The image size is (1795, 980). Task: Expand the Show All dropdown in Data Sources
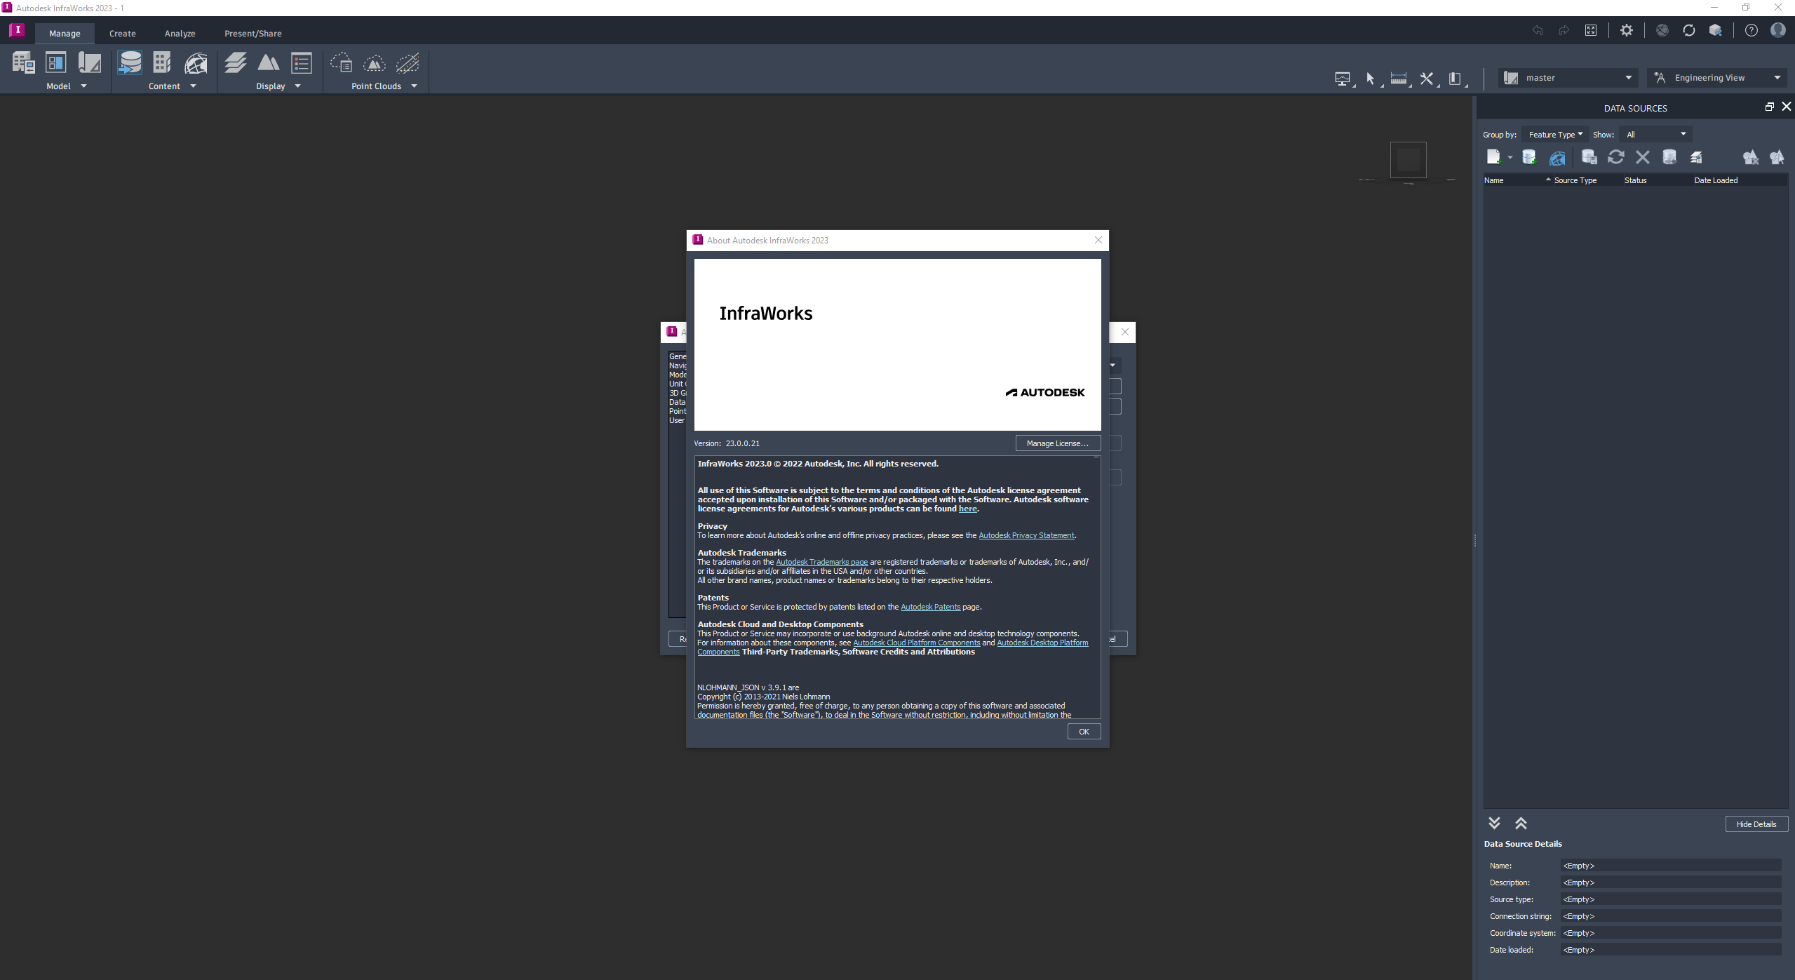[1681, 133]
